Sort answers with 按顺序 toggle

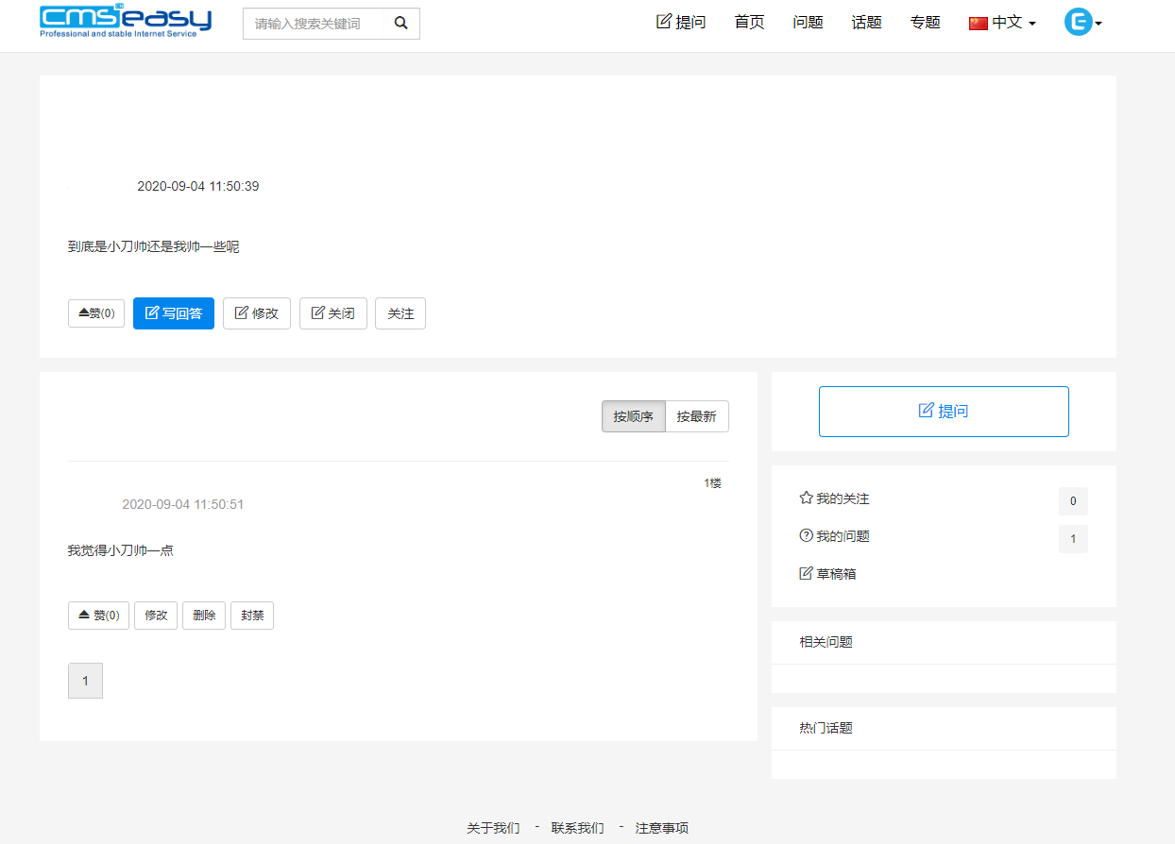click(633, 416)
